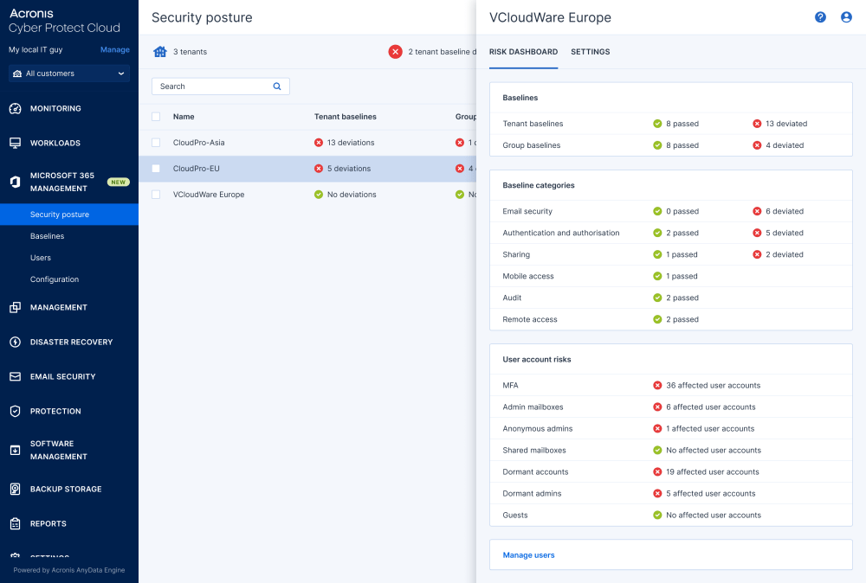Click the search magnifier icon
This screenshot has height=583, width=866.
point(277,86)
